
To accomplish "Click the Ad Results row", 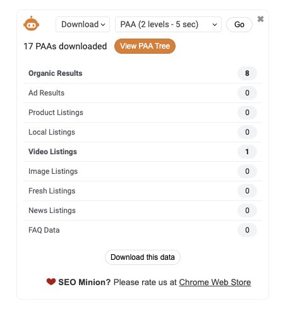I will pyautogui.click(x=143, y=93).
